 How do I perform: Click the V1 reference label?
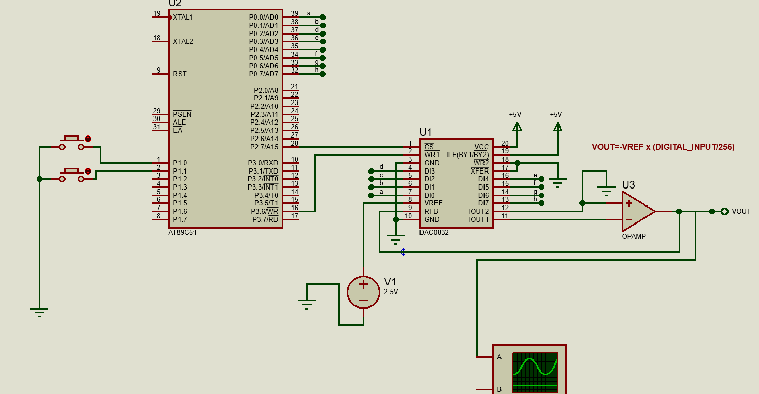[x=391, y=282]
